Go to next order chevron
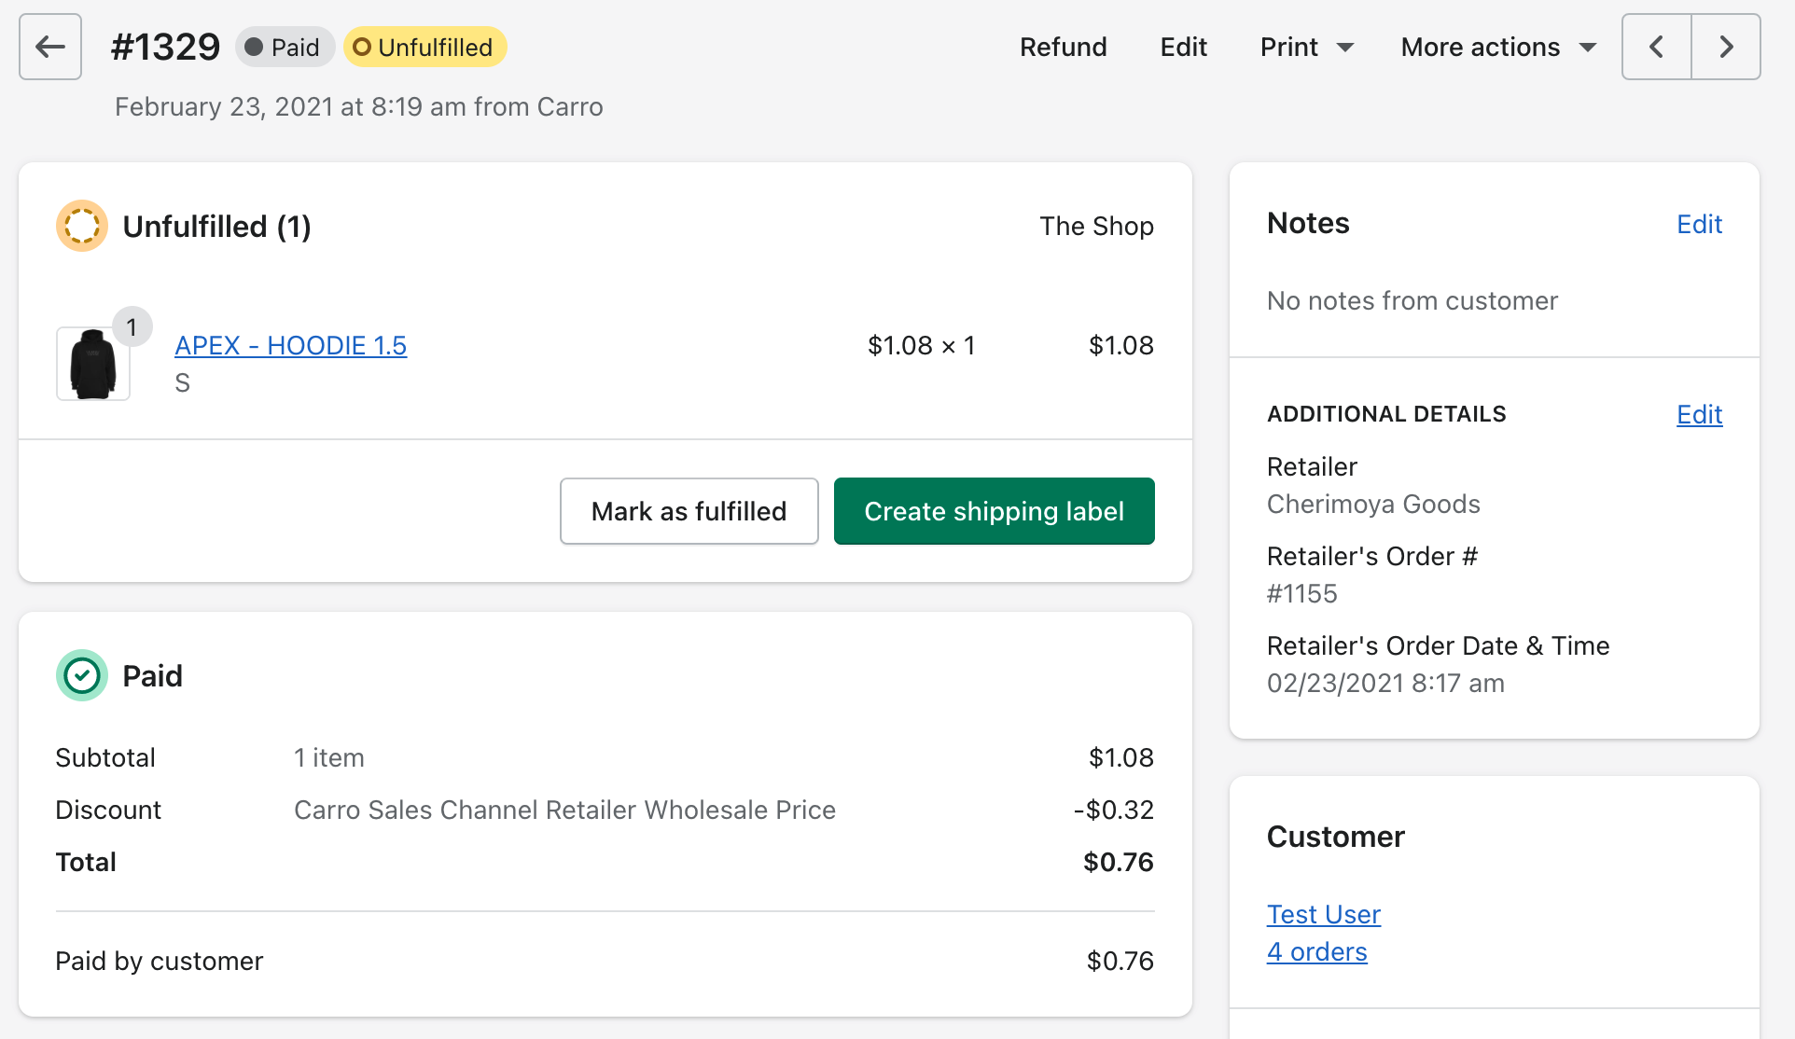The width and height of the screenshot is (1795, 1039). pos(1726,47)
